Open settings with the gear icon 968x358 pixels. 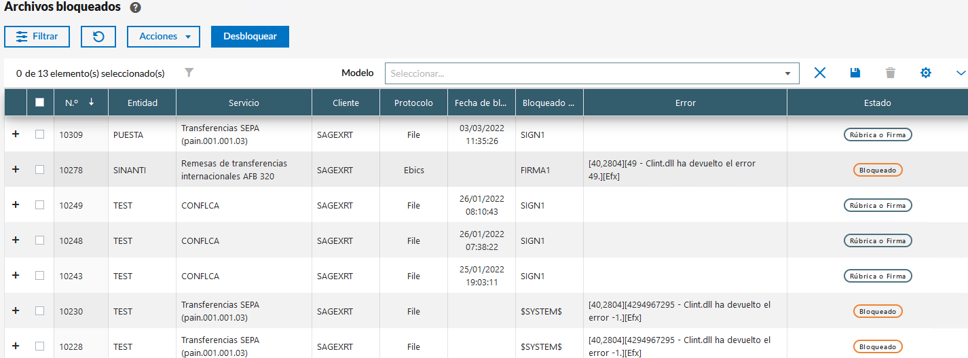926,73
